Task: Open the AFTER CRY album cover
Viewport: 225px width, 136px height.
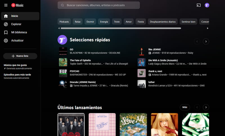Action: [x=102, y=125]
